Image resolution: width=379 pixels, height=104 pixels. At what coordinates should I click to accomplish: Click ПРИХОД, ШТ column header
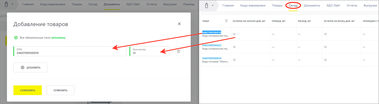click(278, 21)
